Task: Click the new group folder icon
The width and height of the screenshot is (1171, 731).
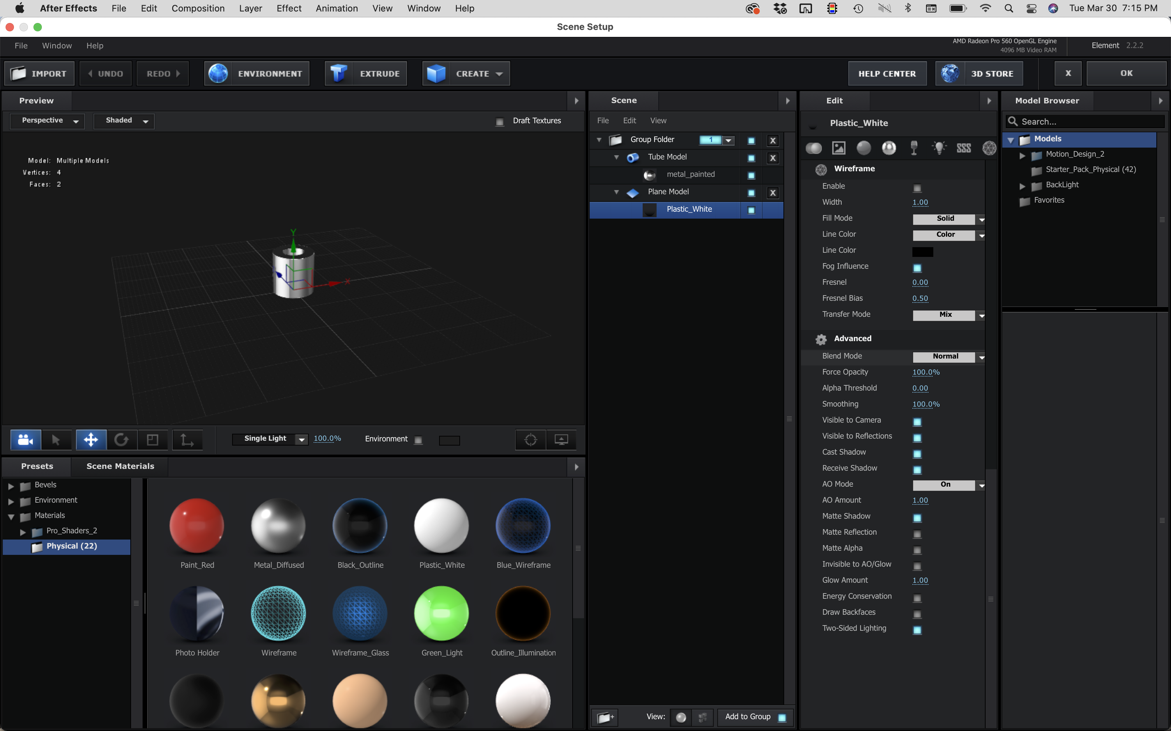Action: (x=605, y=717)
